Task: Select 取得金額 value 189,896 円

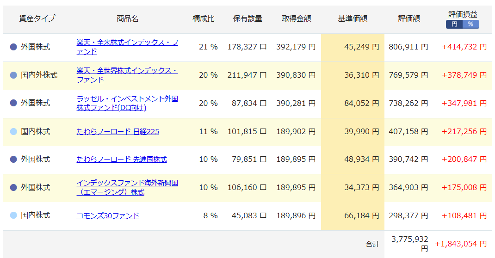Action: click(x=296, y=215)
